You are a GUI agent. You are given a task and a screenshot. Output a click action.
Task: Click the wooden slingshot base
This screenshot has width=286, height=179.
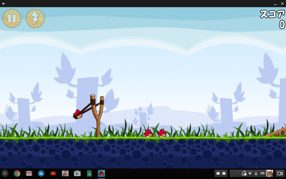pyautogui.click(x=97, y=116)
